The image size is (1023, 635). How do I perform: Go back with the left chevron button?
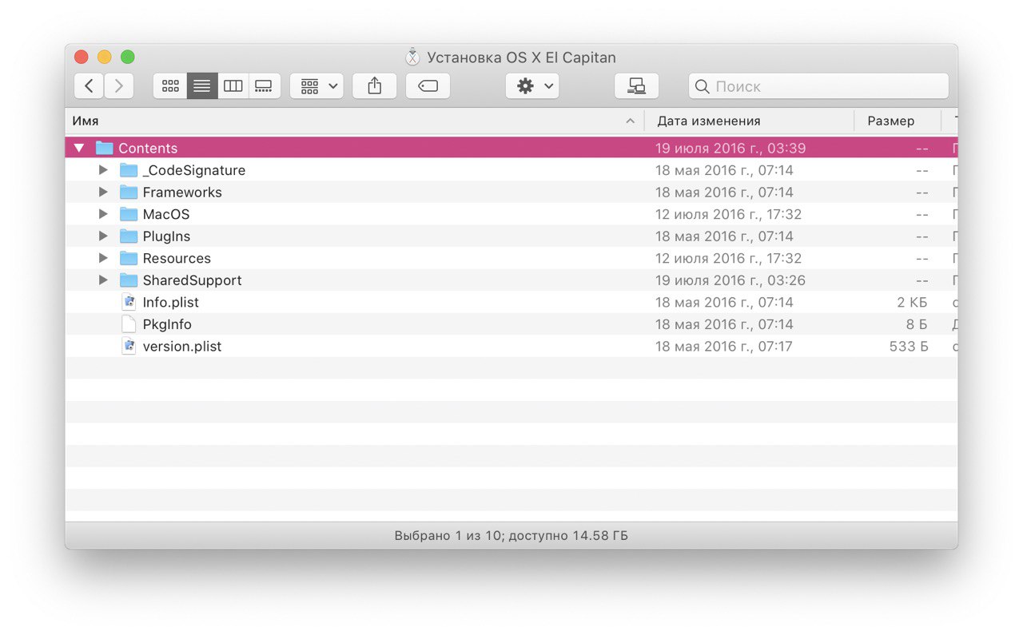point(89,86)
